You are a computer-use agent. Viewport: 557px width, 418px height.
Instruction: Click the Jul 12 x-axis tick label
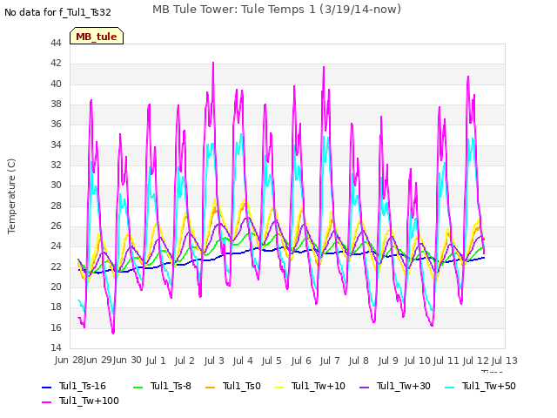[476, 361]
